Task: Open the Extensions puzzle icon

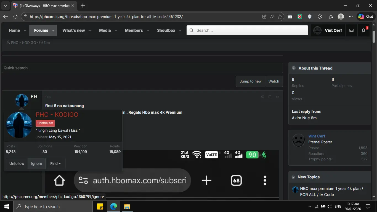Action: [320, 17]
